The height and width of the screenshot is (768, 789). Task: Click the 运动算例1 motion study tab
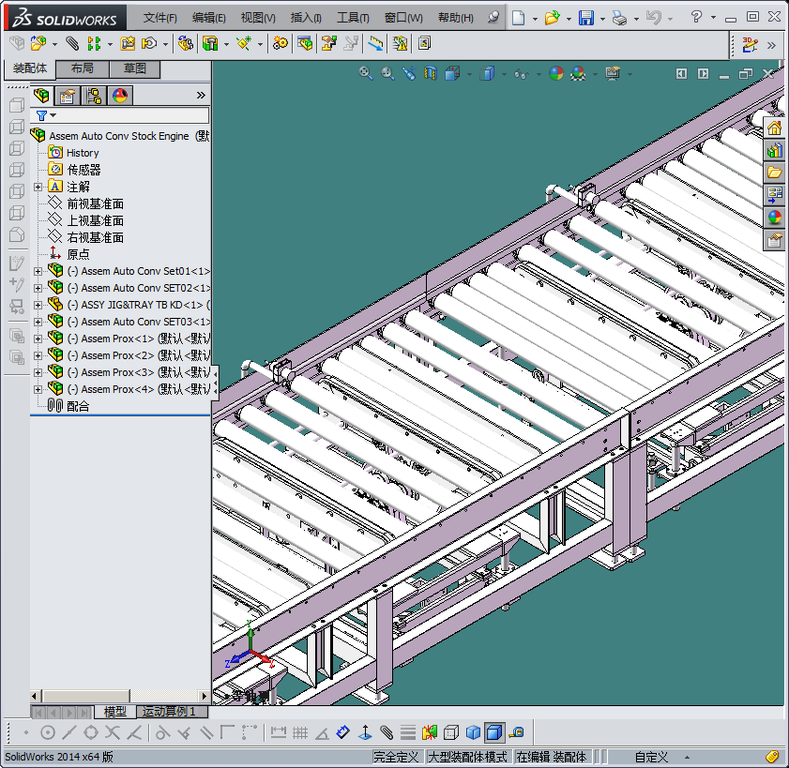168,712
